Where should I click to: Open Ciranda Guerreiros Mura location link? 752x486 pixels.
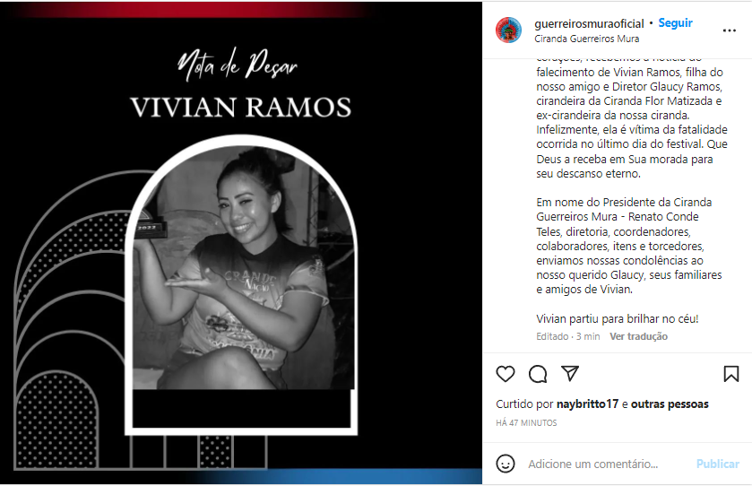pyautogui.click(x=586, y=39)
